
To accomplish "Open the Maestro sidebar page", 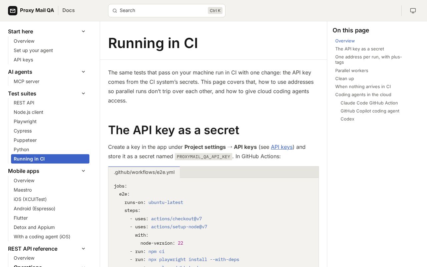I will coord(23,190).
